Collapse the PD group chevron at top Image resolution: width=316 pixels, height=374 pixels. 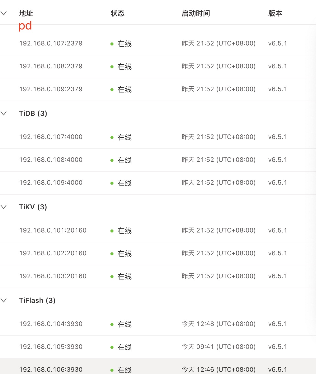(x=4, y=13)
